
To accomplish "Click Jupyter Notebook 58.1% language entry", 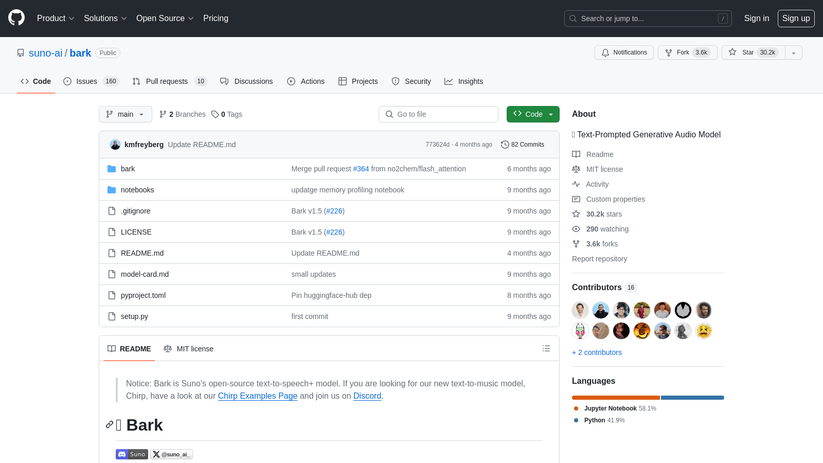I will coord(615,408).
